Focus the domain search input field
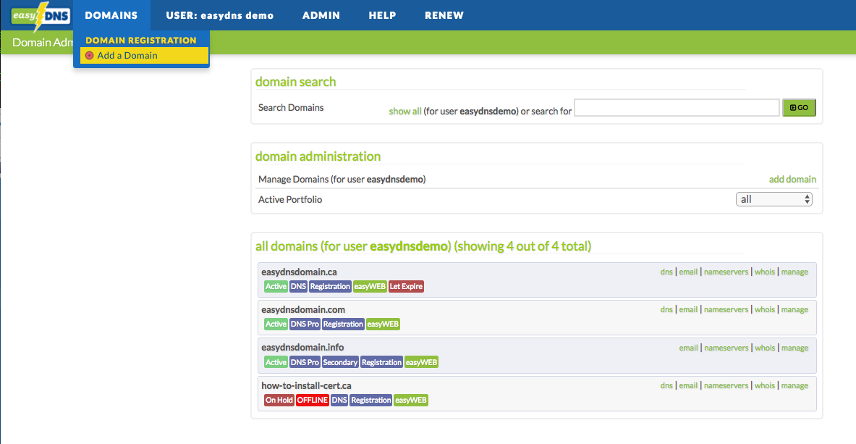Screen dimensions: 856x444 tap(677, 108)
